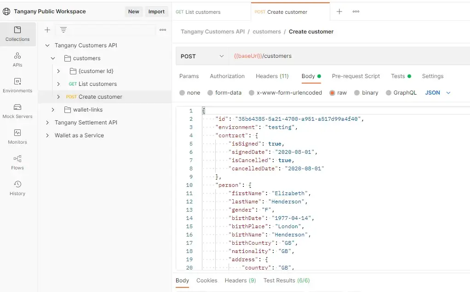The width and height of the screenshot is (470, 292).
Task: Open the Headers (11) request tab
Action: point(272,76)
